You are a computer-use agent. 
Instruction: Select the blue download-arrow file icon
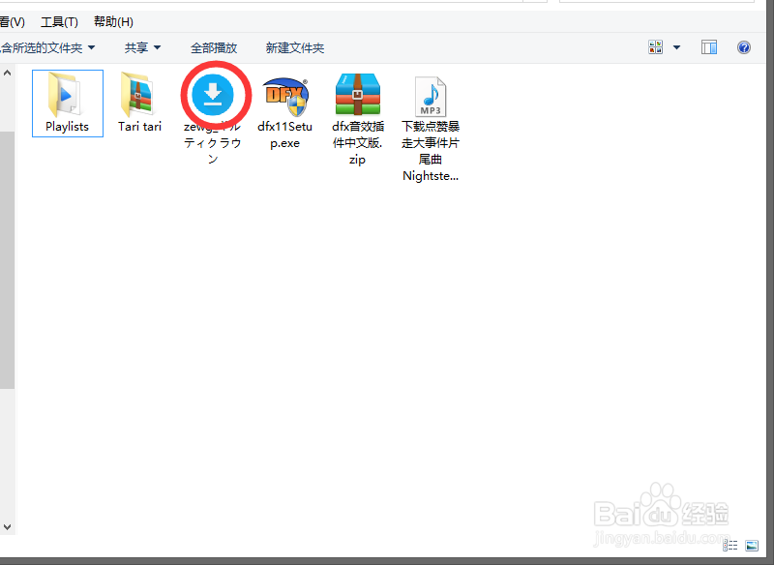tap(213, 95)
